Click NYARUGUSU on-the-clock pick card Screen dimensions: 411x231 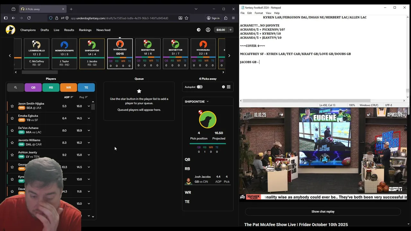(x=120, y=54)
